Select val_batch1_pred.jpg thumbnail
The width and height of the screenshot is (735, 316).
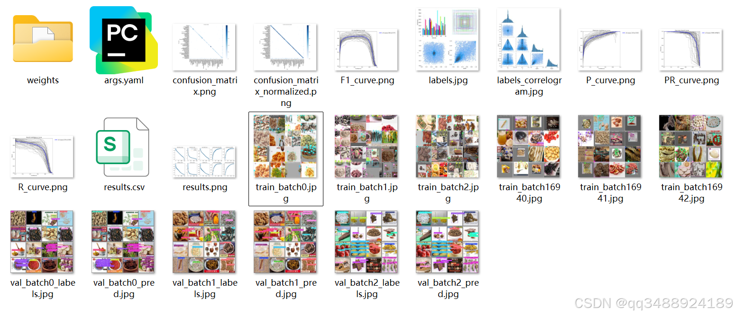286,242
